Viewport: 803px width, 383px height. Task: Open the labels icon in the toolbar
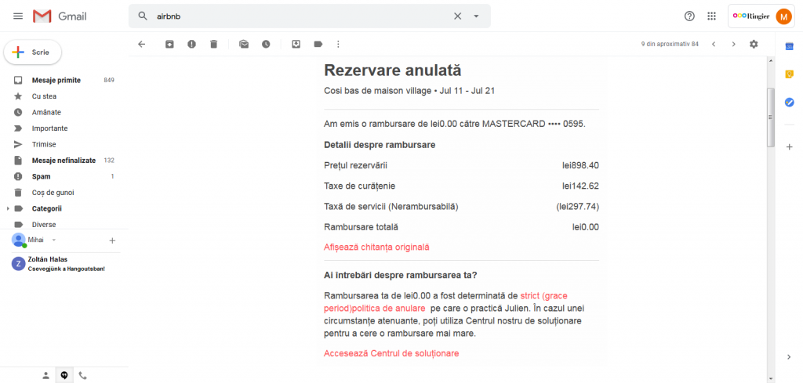coord(318,45)
